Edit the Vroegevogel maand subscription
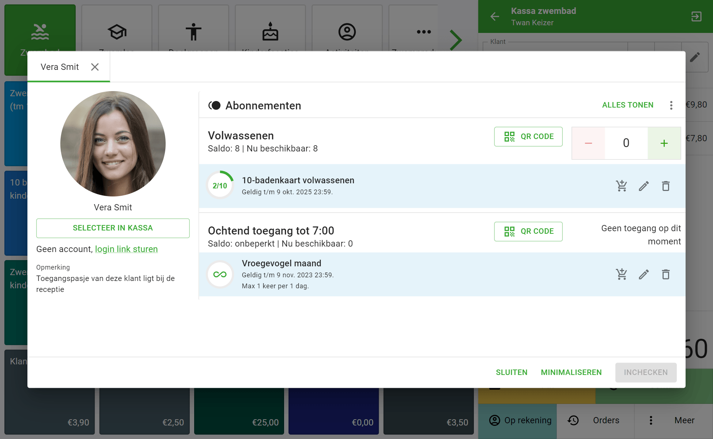Screen dimensions: 713x439 pyautogui.click(x=644, y=274)
